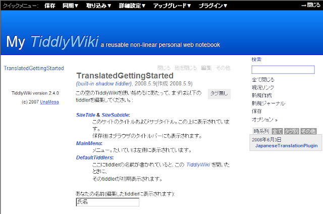This screenshot has height=214, width=323.
Task: Click 新規ジャーナル in sidebar
Action: coord(268,103)
